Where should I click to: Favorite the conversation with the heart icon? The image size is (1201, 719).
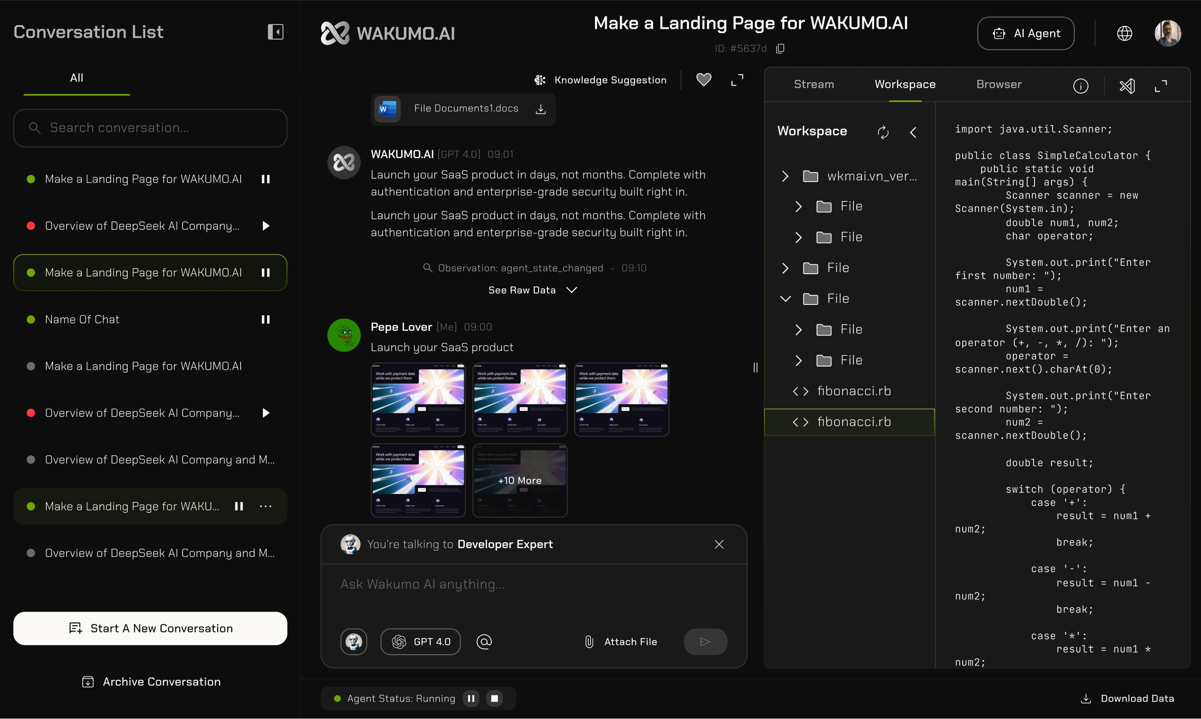tap(704, 79)
